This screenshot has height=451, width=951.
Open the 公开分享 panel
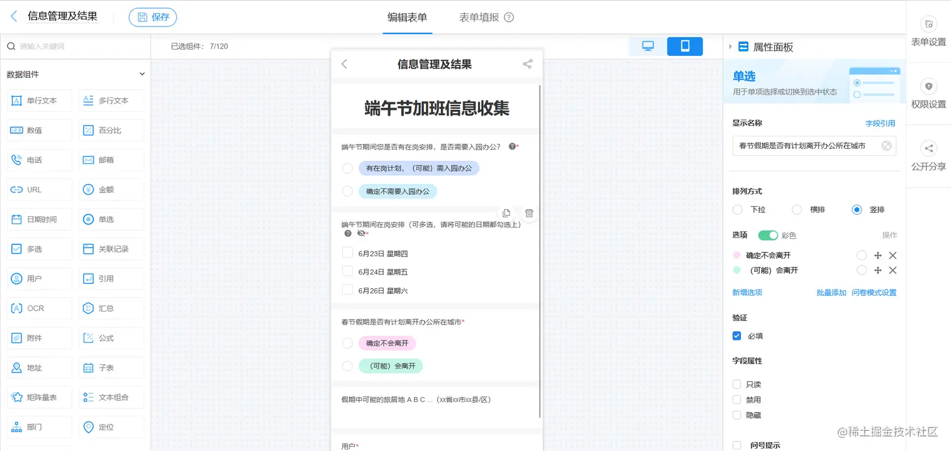(929, 154)
